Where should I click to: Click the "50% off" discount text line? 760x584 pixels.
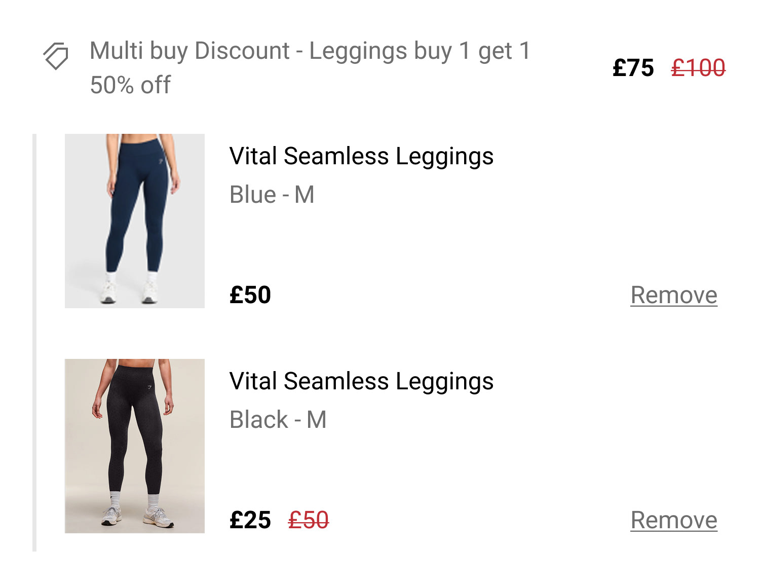coord(130,85)
